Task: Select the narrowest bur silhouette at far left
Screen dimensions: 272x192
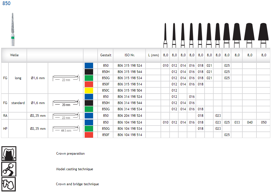Action: (x=165, y=34)
